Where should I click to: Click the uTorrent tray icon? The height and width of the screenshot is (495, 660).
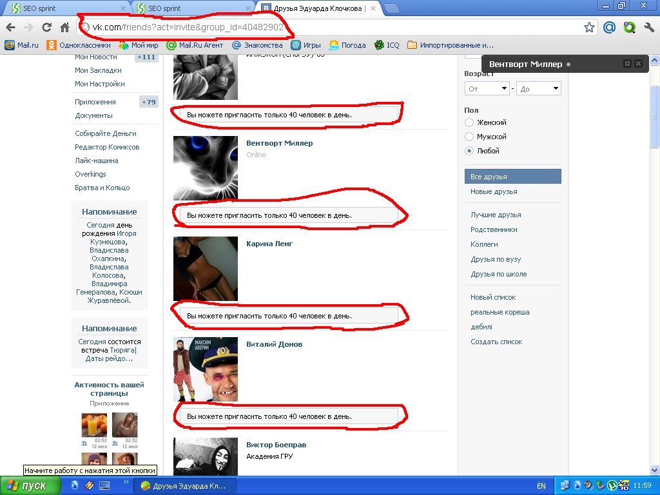click(x=612, y=486)
